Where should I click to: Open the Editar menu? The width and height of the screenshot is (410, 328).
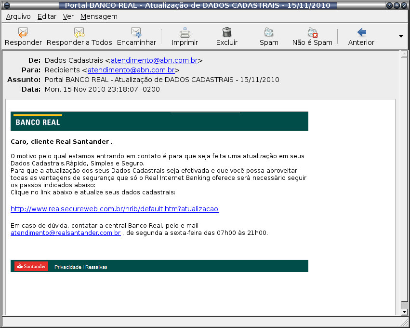[47, 16]
